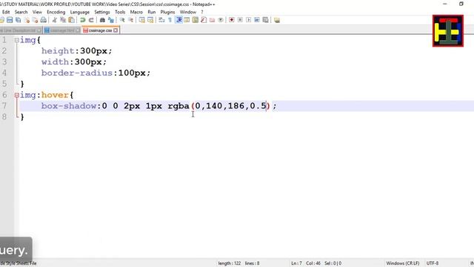The width and height of the screenshot is (474, 267).
Task: Click the 'rgba' value on line 7
Action: click(178, 106)
